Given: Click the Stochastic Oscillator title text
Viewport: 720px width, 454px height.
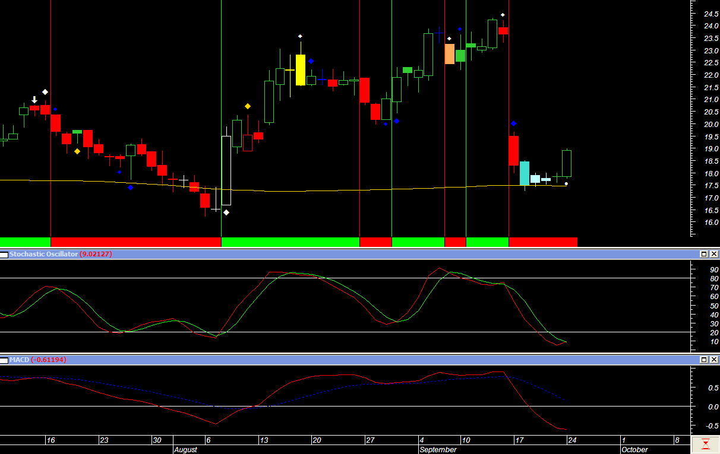Looking at the screenshot, I should pos(43,254).
